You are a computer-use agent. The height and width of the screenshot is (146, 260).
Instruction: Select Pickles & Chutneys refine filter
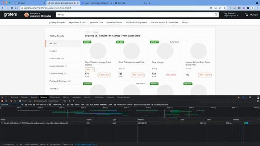[x=60, y=81]
